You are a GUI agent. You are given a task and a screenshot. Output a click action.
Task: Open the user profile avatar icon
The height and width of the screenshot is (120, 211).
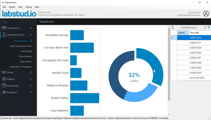206,14
